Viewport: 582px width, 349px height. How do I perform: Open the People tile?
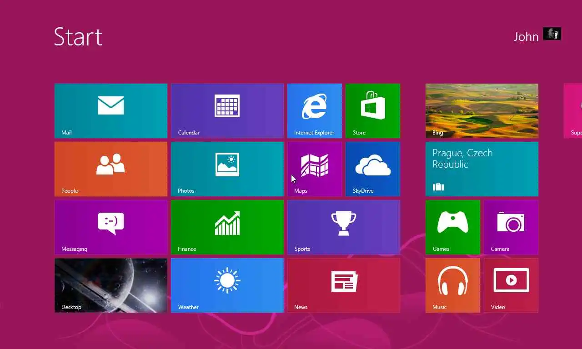111,169
